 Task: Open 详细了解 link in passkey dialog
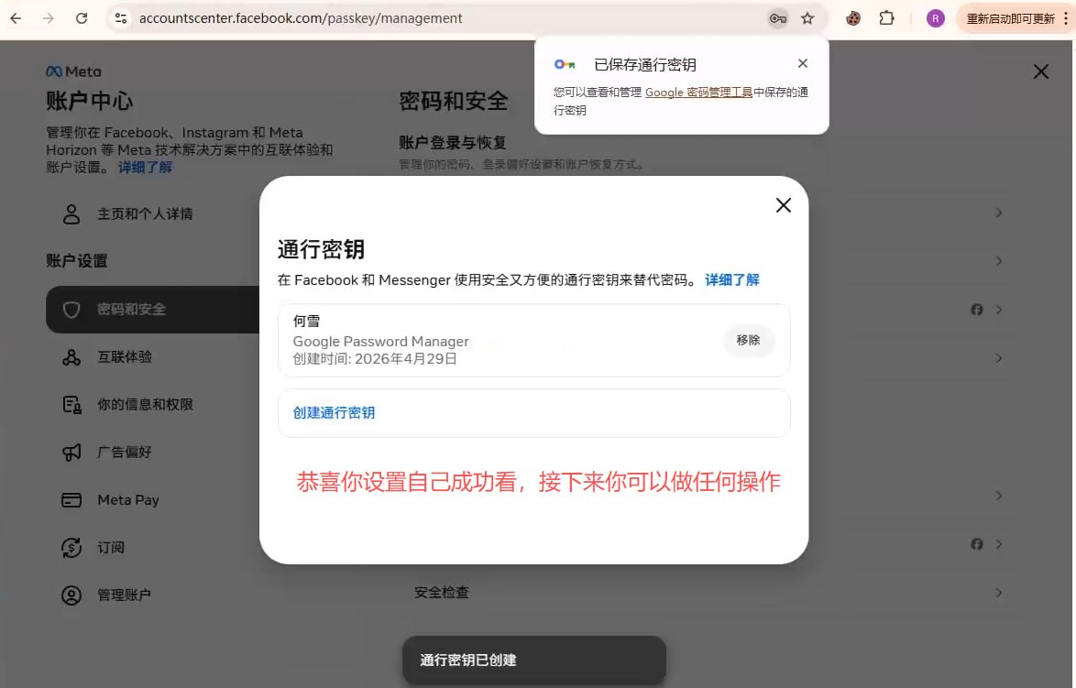click(x=731, y=279)
